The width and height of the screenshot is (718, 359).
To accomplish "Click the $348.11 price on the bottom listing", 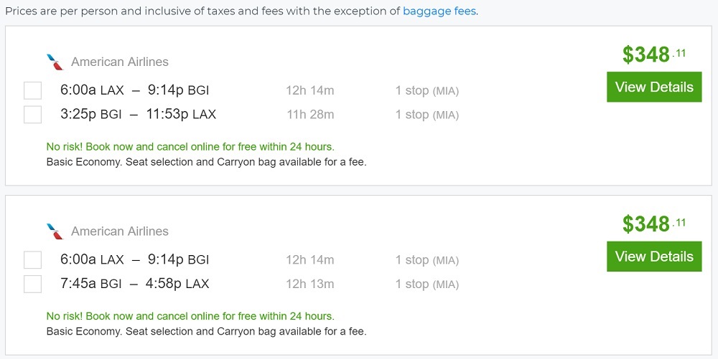I will coord(653,224).
